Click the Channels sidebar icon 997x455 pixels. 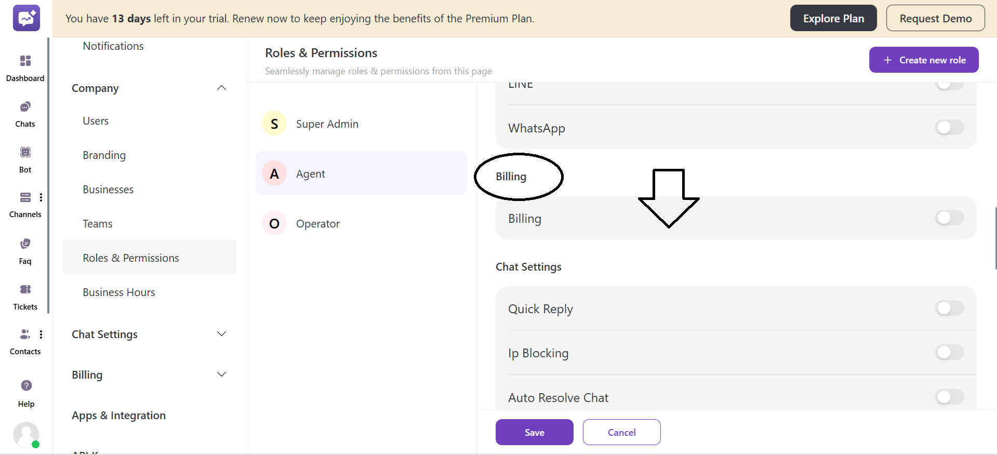[25, 204]
